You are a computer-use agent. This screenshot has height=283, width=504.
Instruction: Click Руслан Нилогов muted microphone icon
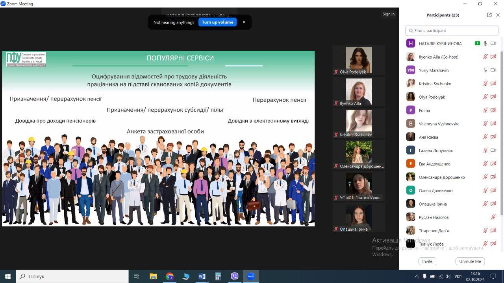(493, 217)
